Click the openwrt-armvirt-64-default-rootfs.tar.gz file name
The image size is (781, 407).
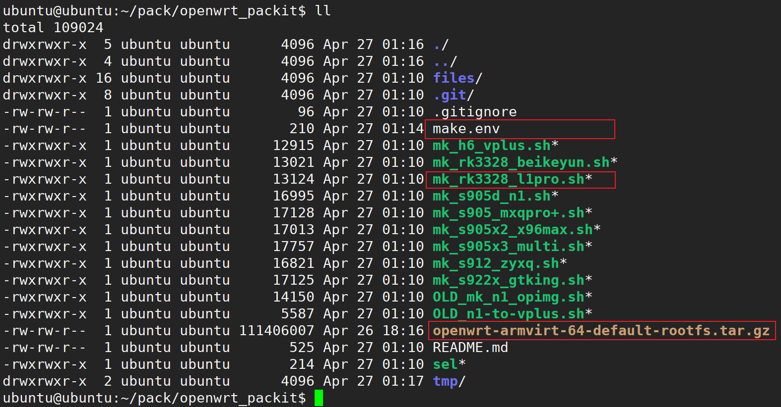click(x=601, y=331)
